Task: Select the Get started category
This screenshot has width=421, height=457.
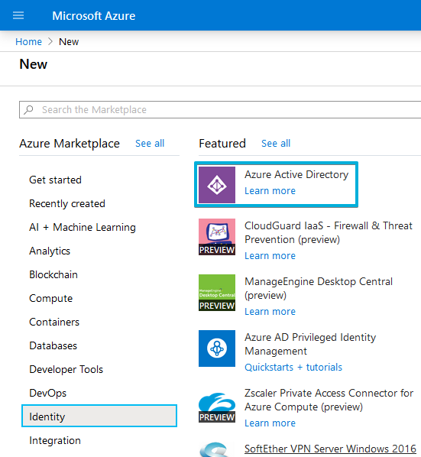Action: pyautogui.click(x=55, y=180)
